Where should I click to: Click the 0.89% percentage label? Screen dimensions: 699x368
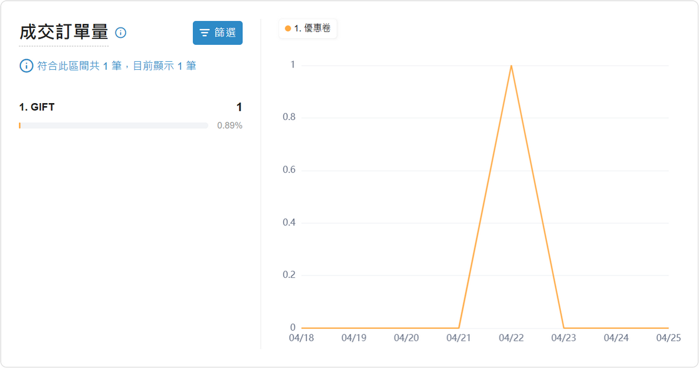[x=230, y=125]
